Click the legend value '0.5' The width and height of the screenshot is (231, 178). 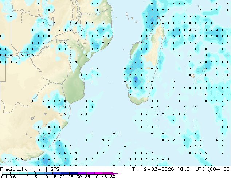[13, 177]
